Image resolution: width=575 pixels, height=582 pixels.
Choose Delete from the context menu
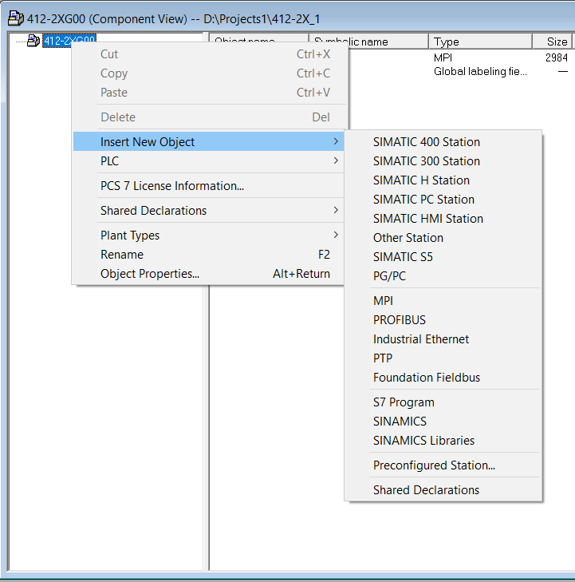[x=209, y=117]
